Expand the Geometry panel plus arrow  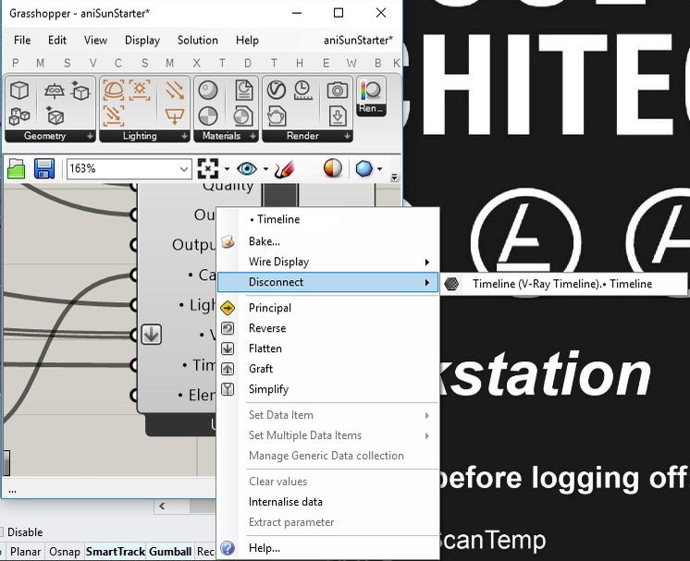90,136
